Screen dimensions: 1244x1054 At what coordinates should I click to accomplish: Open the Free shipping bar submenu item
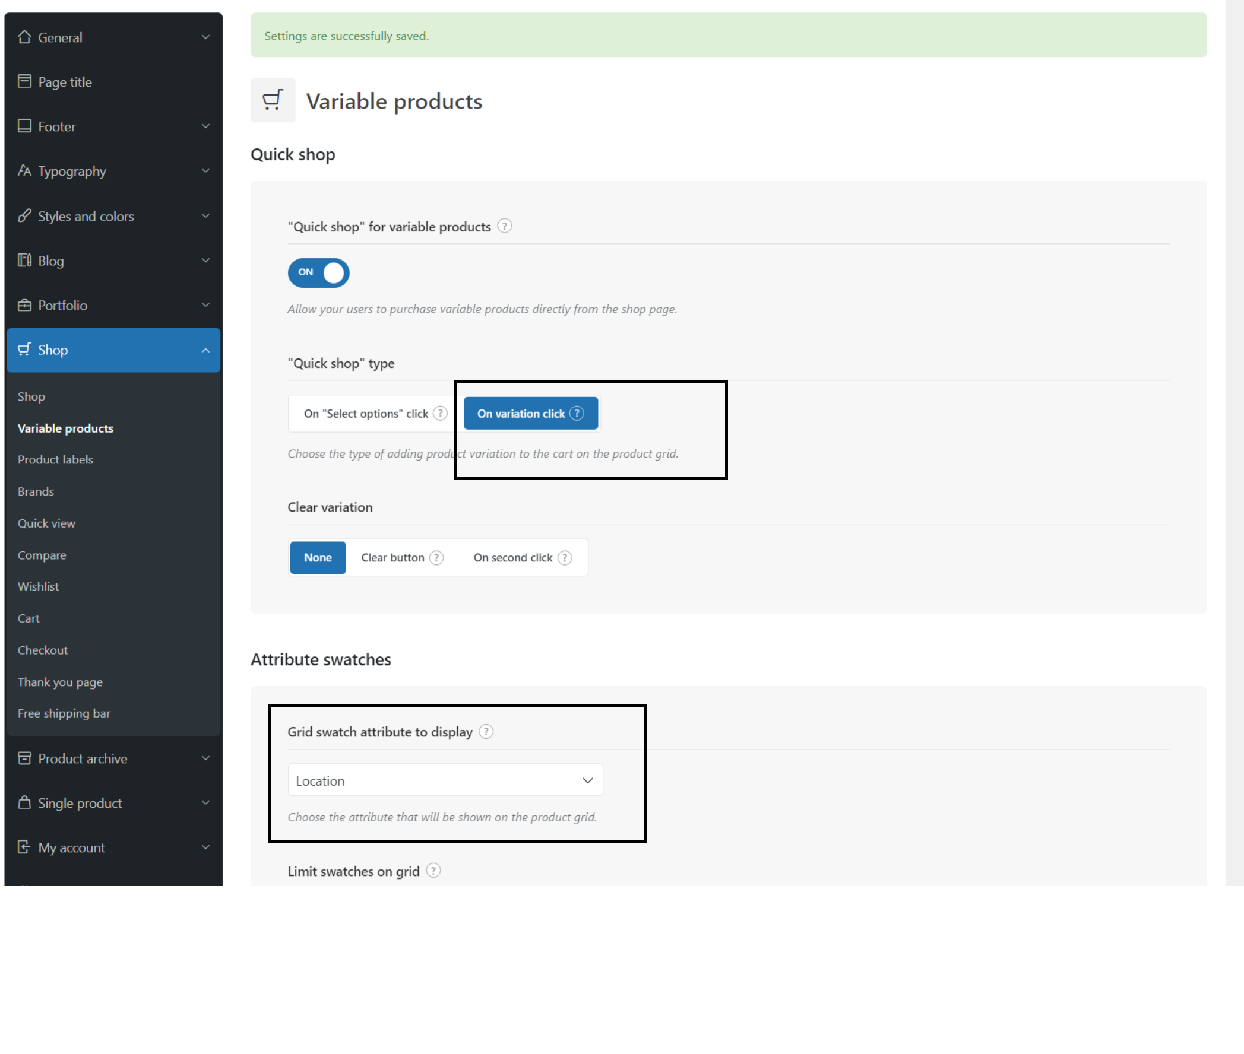point(64,713)
